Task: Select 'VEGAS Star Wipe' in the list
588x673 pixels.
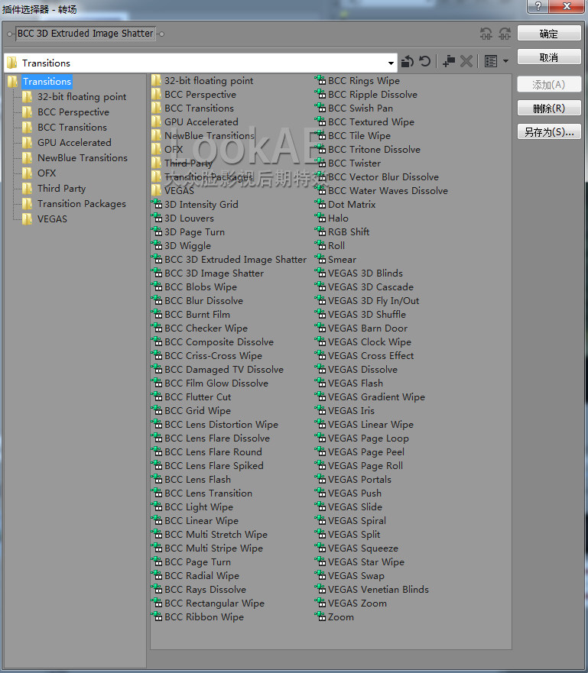Action: 366,561
